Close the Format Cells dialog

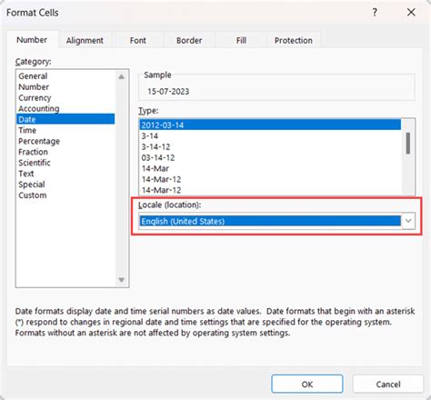[411, 13]
